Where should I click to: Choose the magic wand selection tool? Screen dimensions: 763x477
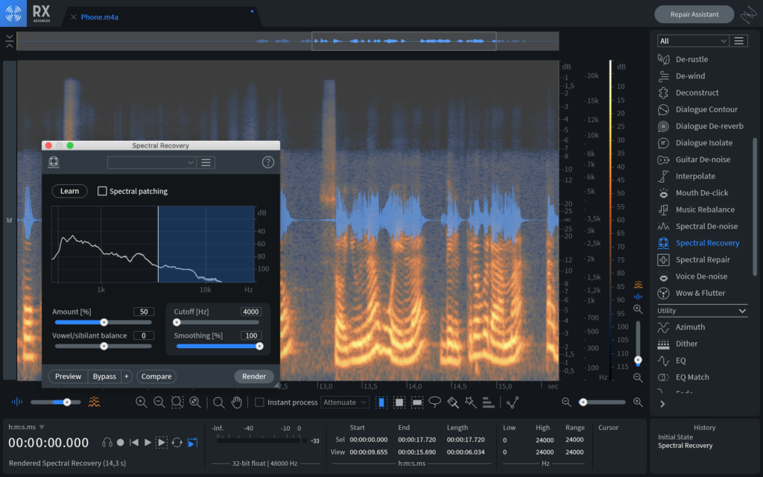coord(470,402)
